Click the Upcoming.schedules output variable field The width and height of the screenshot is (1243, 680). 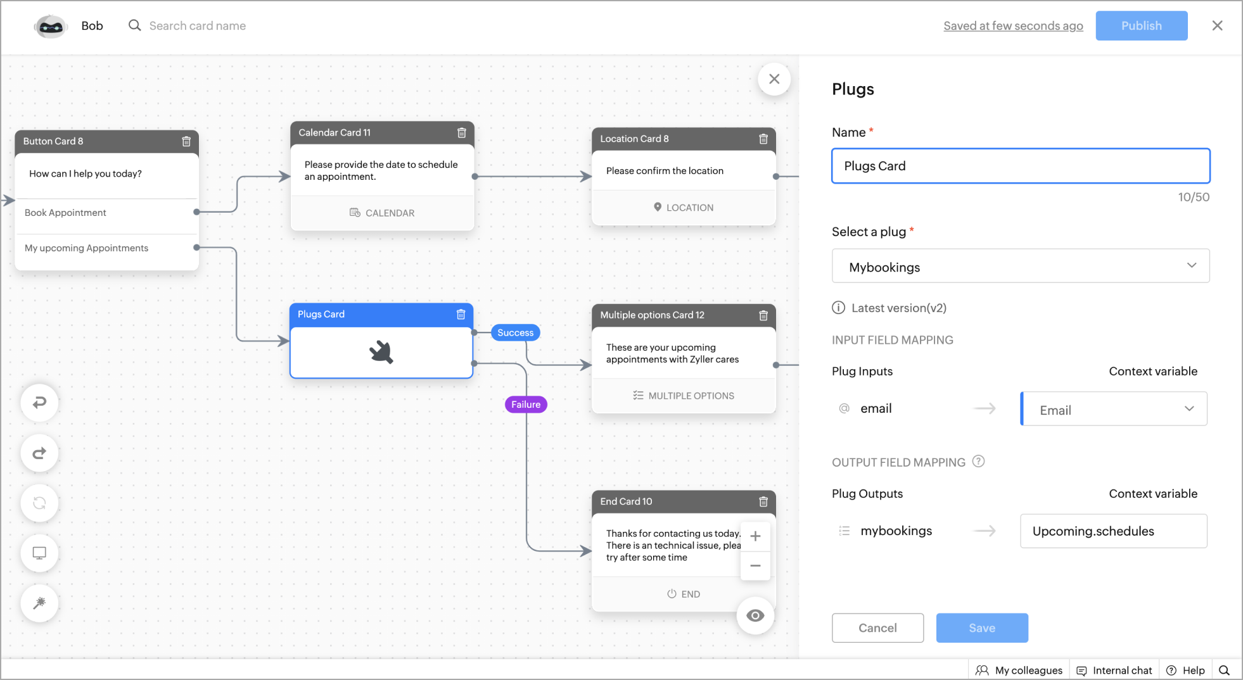[1113, 531]
